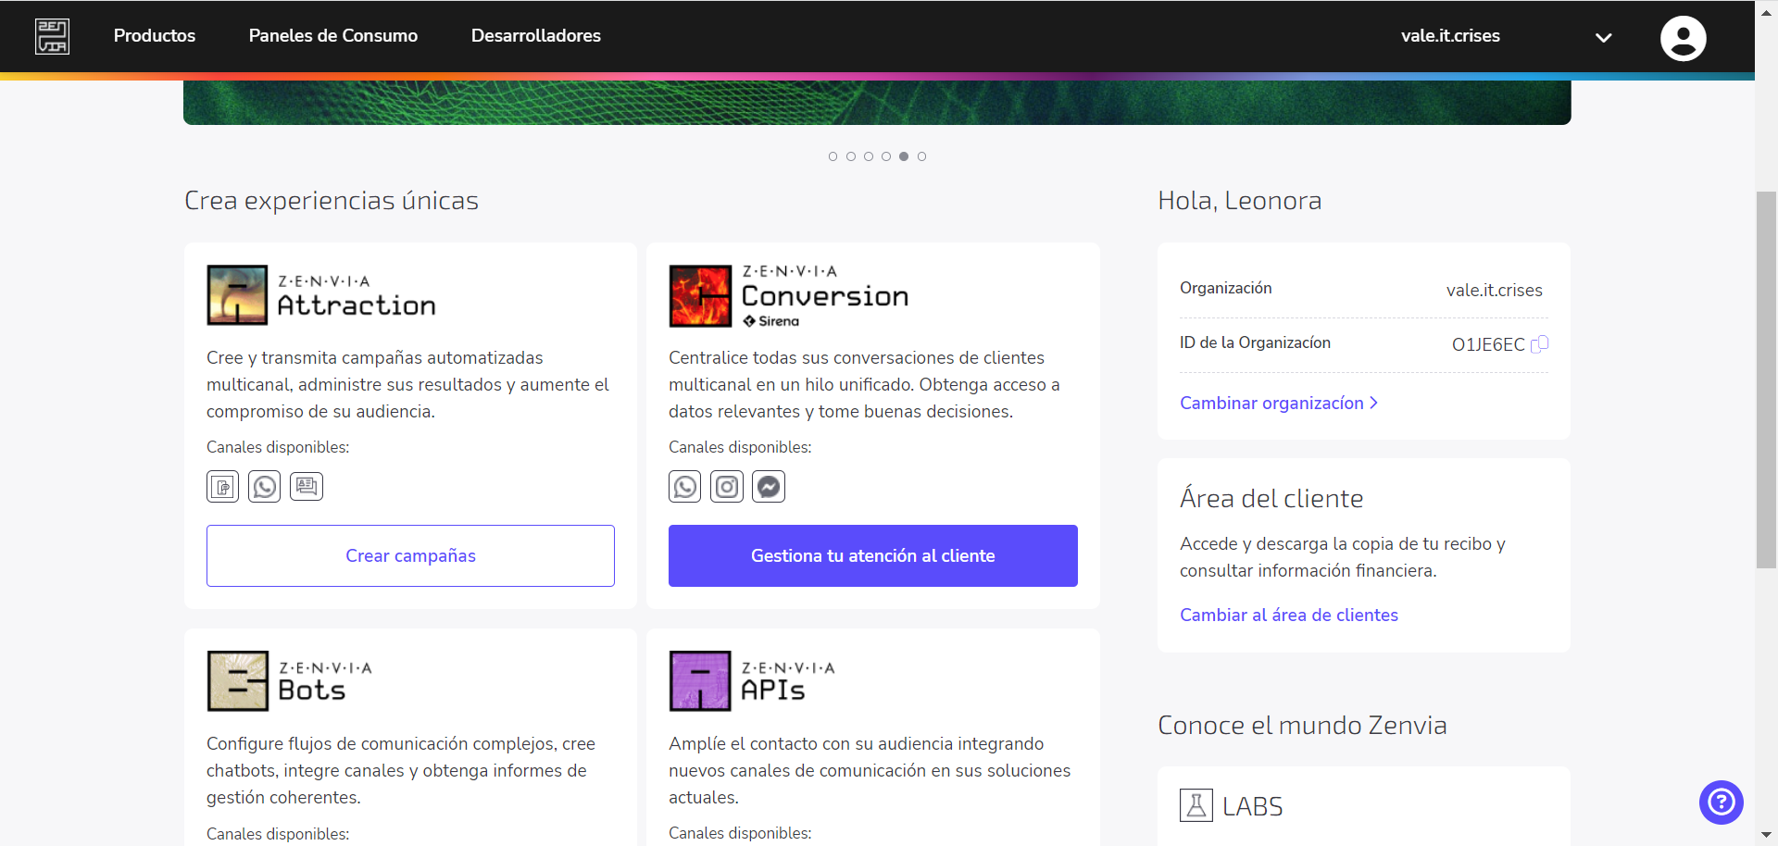Click the Crear campañas button
This screenshot has width=1778, height=846.
tap(410, 555)
